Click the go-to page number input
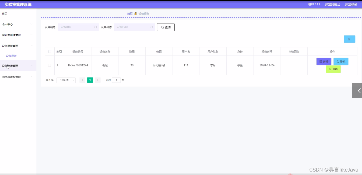Image resolution: width=362 pixels, height=175 pixels. pos(116,80)
